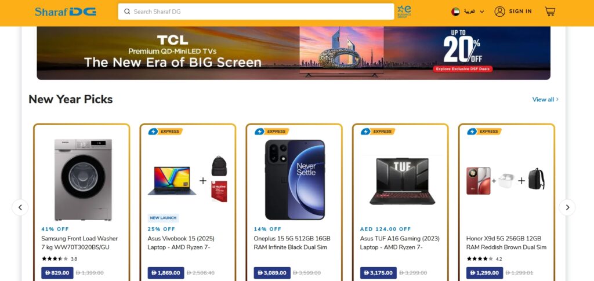Click the Explore Exclusive DSF Deals label
The height and width of the screenshot is (281, 594).
463,69
